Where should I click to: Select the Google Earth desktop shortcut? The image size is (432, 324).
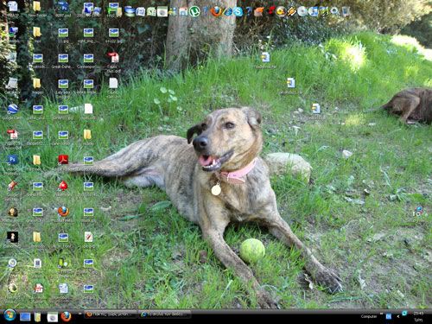(12, 112)
